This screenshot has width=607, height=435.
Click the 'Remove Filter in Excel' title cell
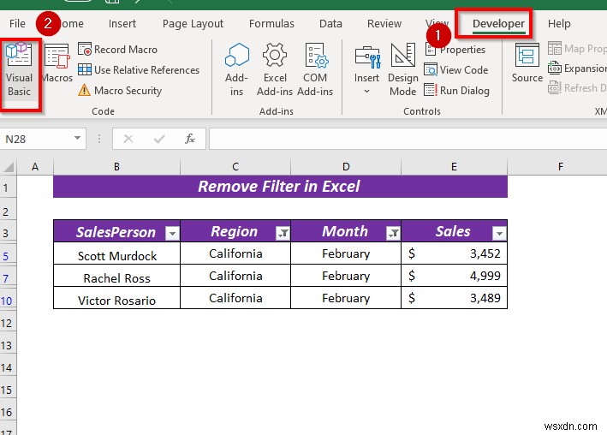pos(280,187)
